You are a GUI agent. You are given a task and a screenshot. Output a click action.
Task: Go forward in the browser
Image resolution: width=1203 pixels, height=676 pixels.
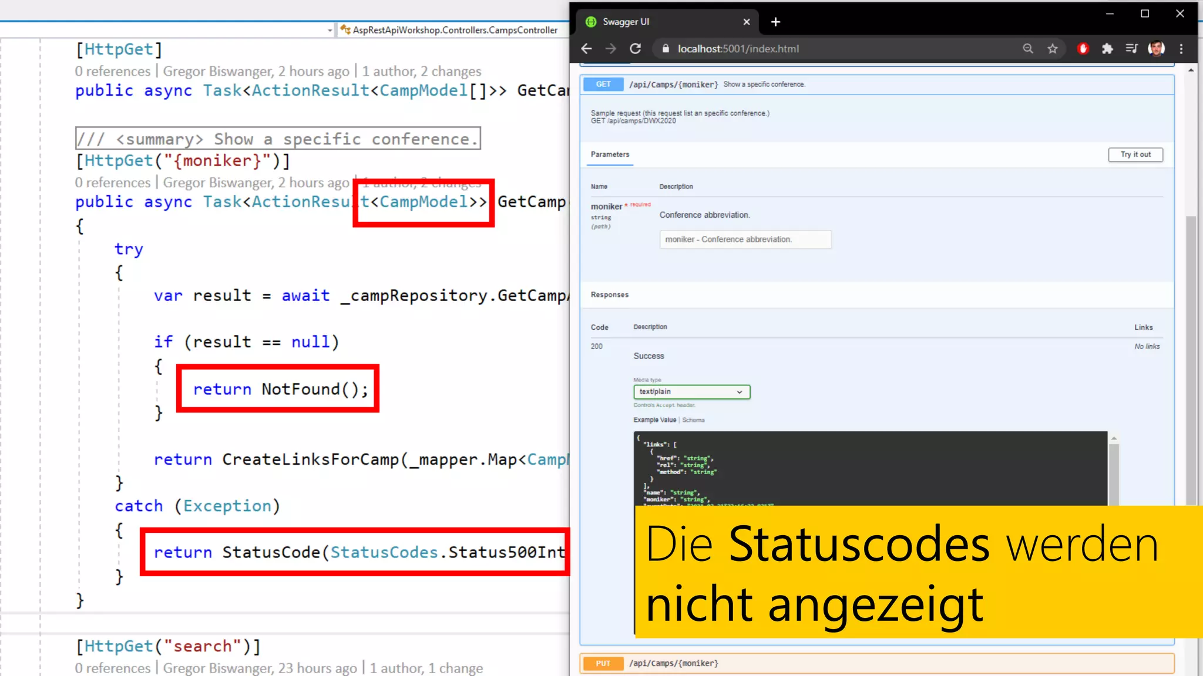611,49
